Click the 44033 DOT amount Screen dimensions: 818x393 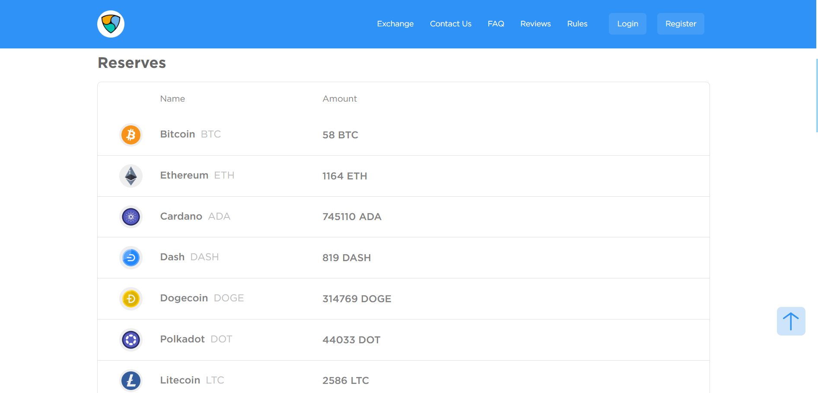click(x=351, y=340)
